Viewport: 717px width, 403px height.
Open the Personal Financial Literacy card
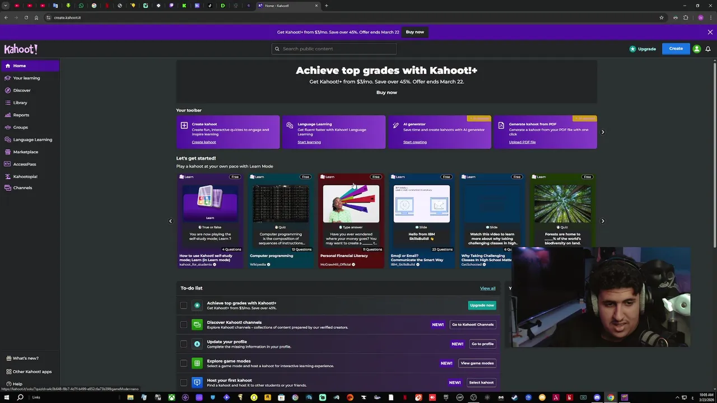[351, 221]
